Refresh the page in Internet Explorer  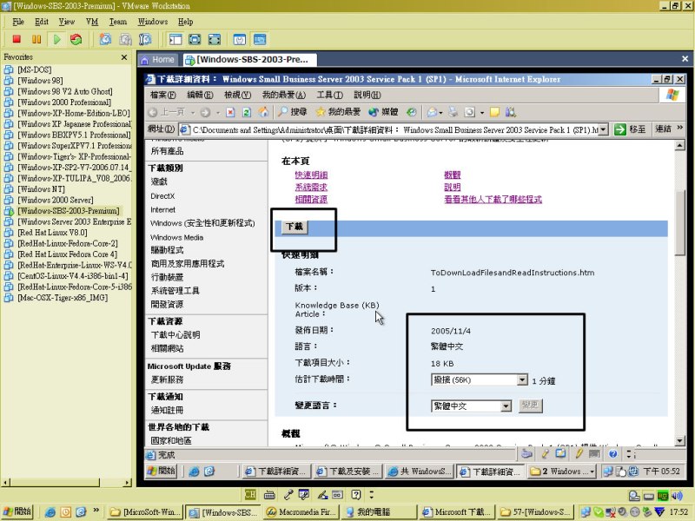click(247, 112)
